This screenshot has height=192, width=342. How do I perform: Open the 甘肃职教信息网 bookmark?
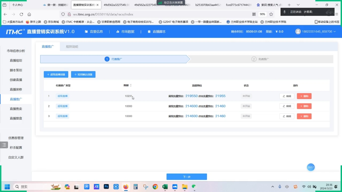pyautogui.click(x=109, y=22)
